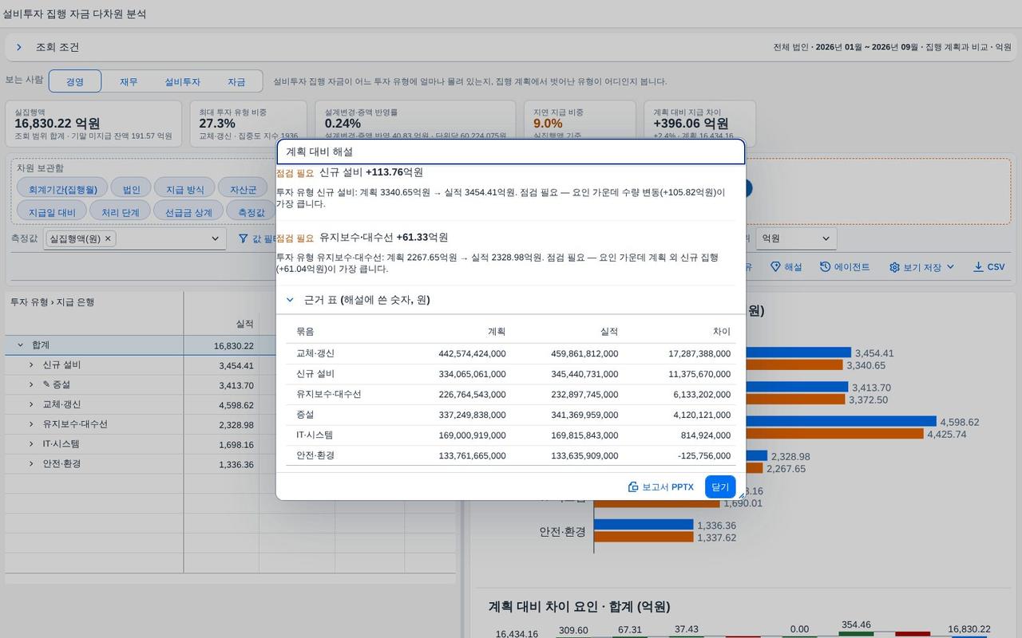The height and width of the screenshot is (638, 1022).
Task: Expand the 안전·환경 tree row
Action: click(31, 464)
